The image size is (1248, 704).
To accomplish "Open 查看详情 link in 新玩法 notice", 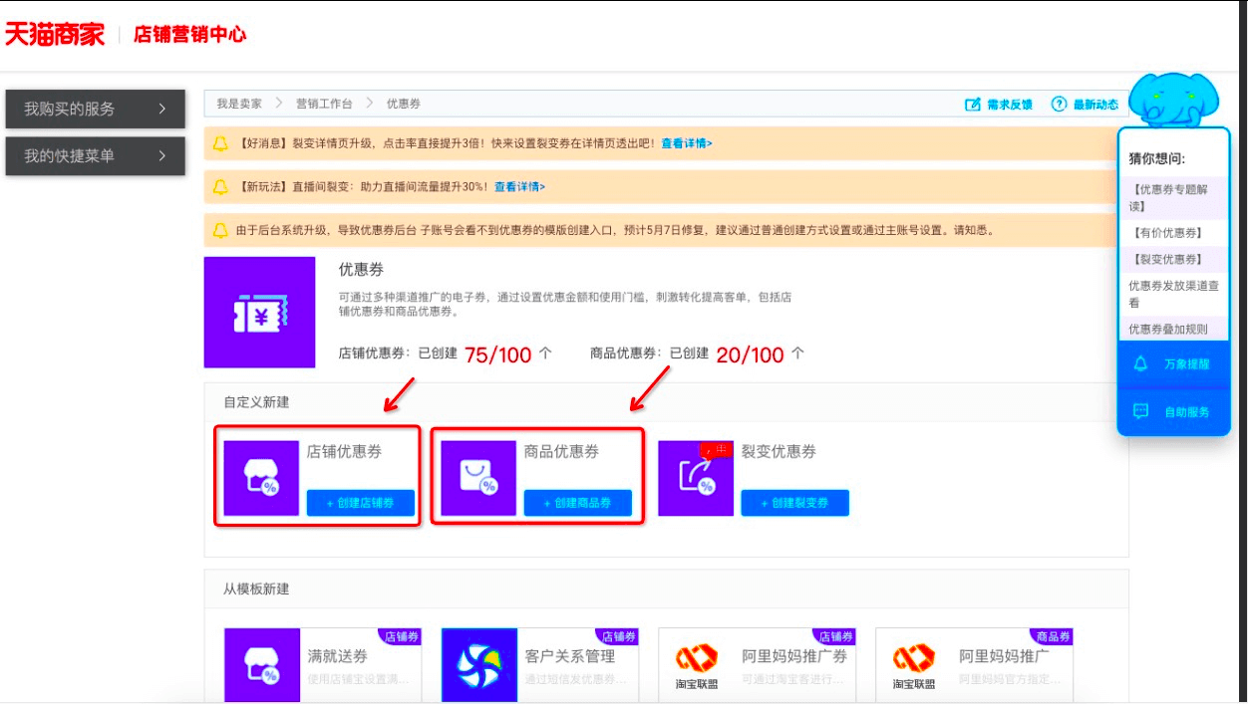I will pyautogui.click(x=519, y=186).
